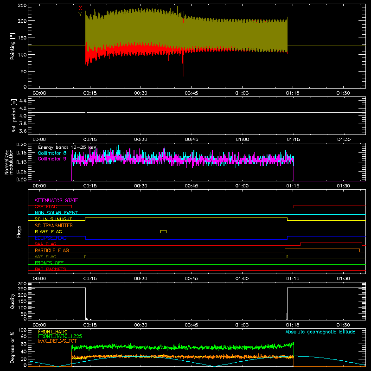Click the "GAP_FLAG" label
Image resolution: width=371 pixels, height=371 pixels.
(x=45, y=206)
